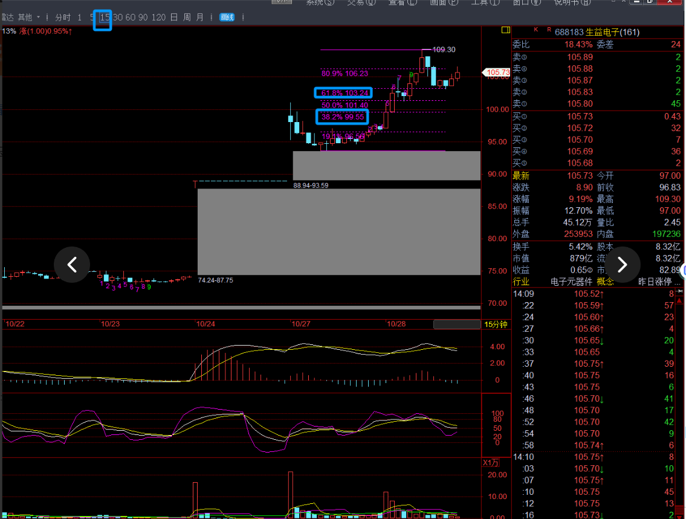Switch to the 分时 intraday chart

63,18
